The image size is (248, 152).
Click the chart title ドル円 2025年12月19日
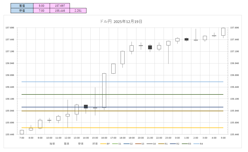(121, 22)
